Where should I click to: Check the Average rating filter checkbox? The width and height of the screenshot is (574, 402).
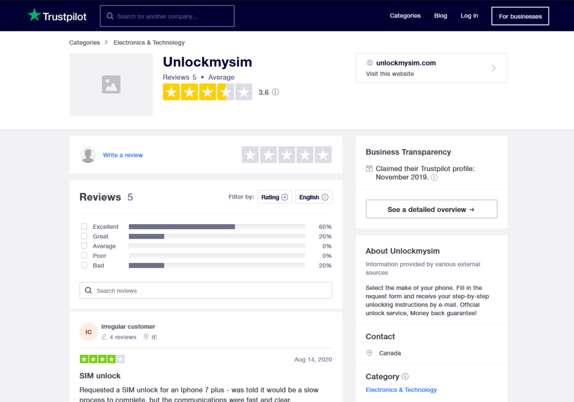pyautogui.click(x=84, y=246)
